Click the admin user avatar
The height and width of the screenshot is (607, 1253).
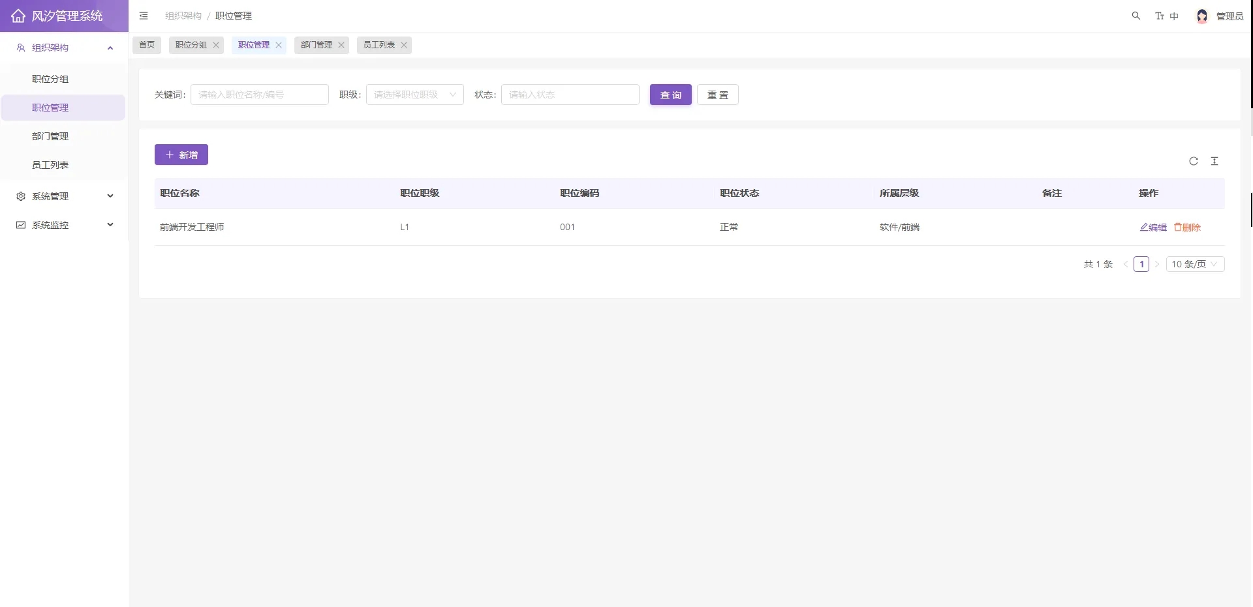pyautogui.click(x=1201, y=16)
